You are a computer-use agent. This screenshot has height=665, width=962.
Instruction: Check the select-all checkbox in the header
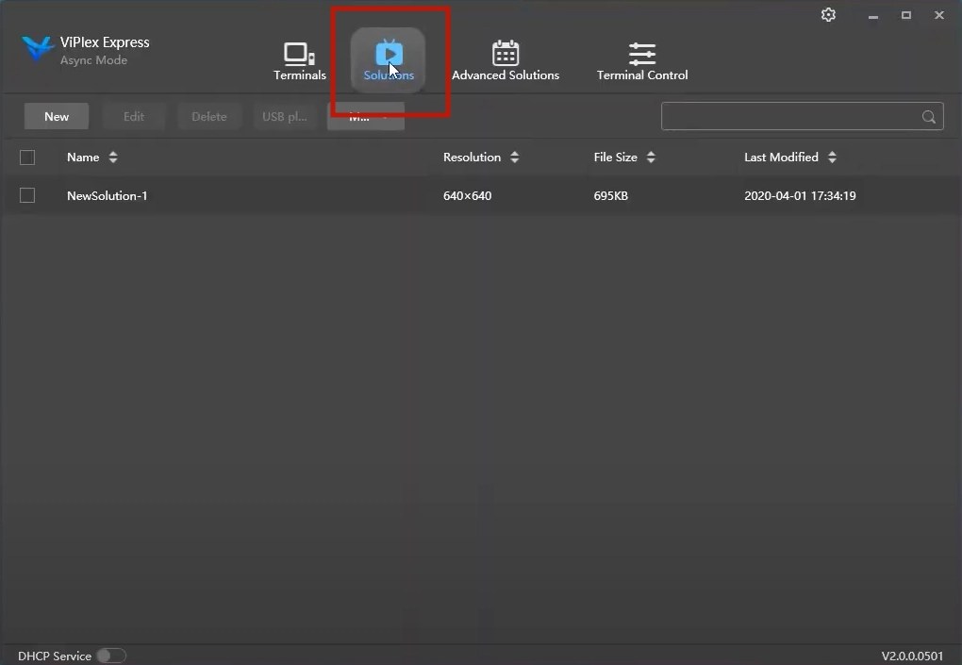(x=27, y=158)
